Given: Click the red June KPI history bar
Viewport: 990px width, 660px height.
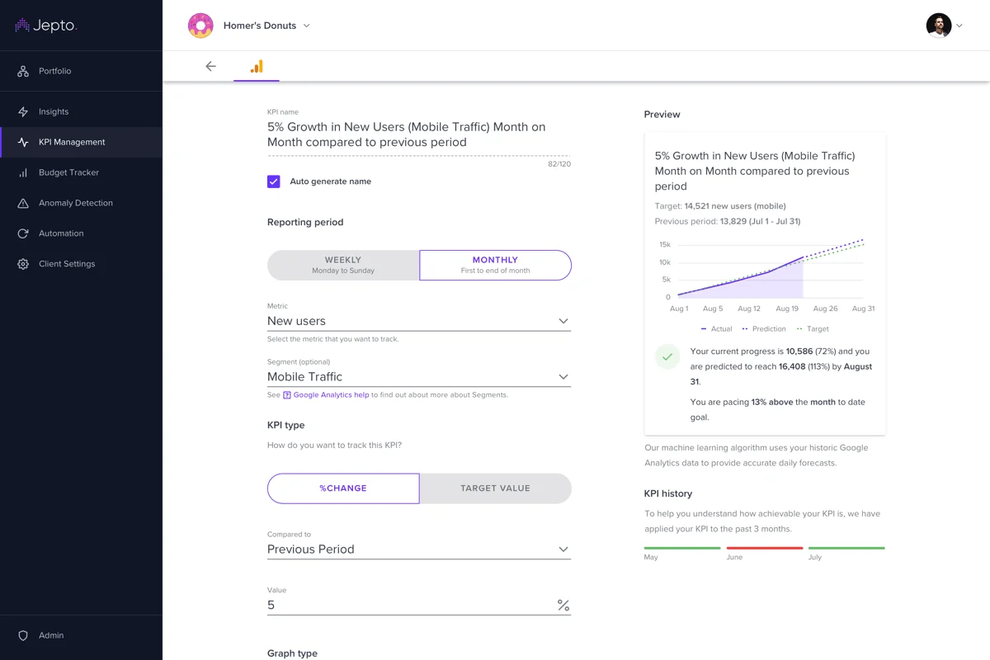Looking at the screenshot, I should tap(765, 548).
